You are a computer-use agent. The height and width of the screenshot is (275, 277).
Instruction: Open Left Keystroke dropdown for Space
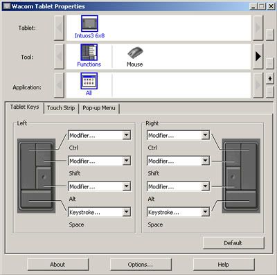pyautogui.click(x=100, y=212)
